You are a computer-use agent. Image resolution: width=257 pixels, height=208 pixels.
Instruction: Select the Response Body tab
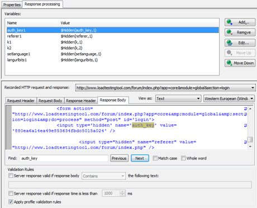tap(113, 100)
